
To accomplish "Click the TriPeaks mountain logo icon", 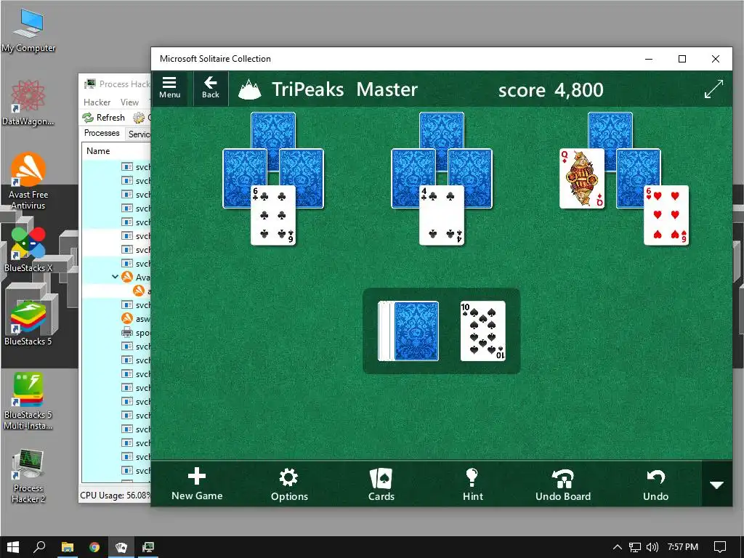I will (250, 89).
